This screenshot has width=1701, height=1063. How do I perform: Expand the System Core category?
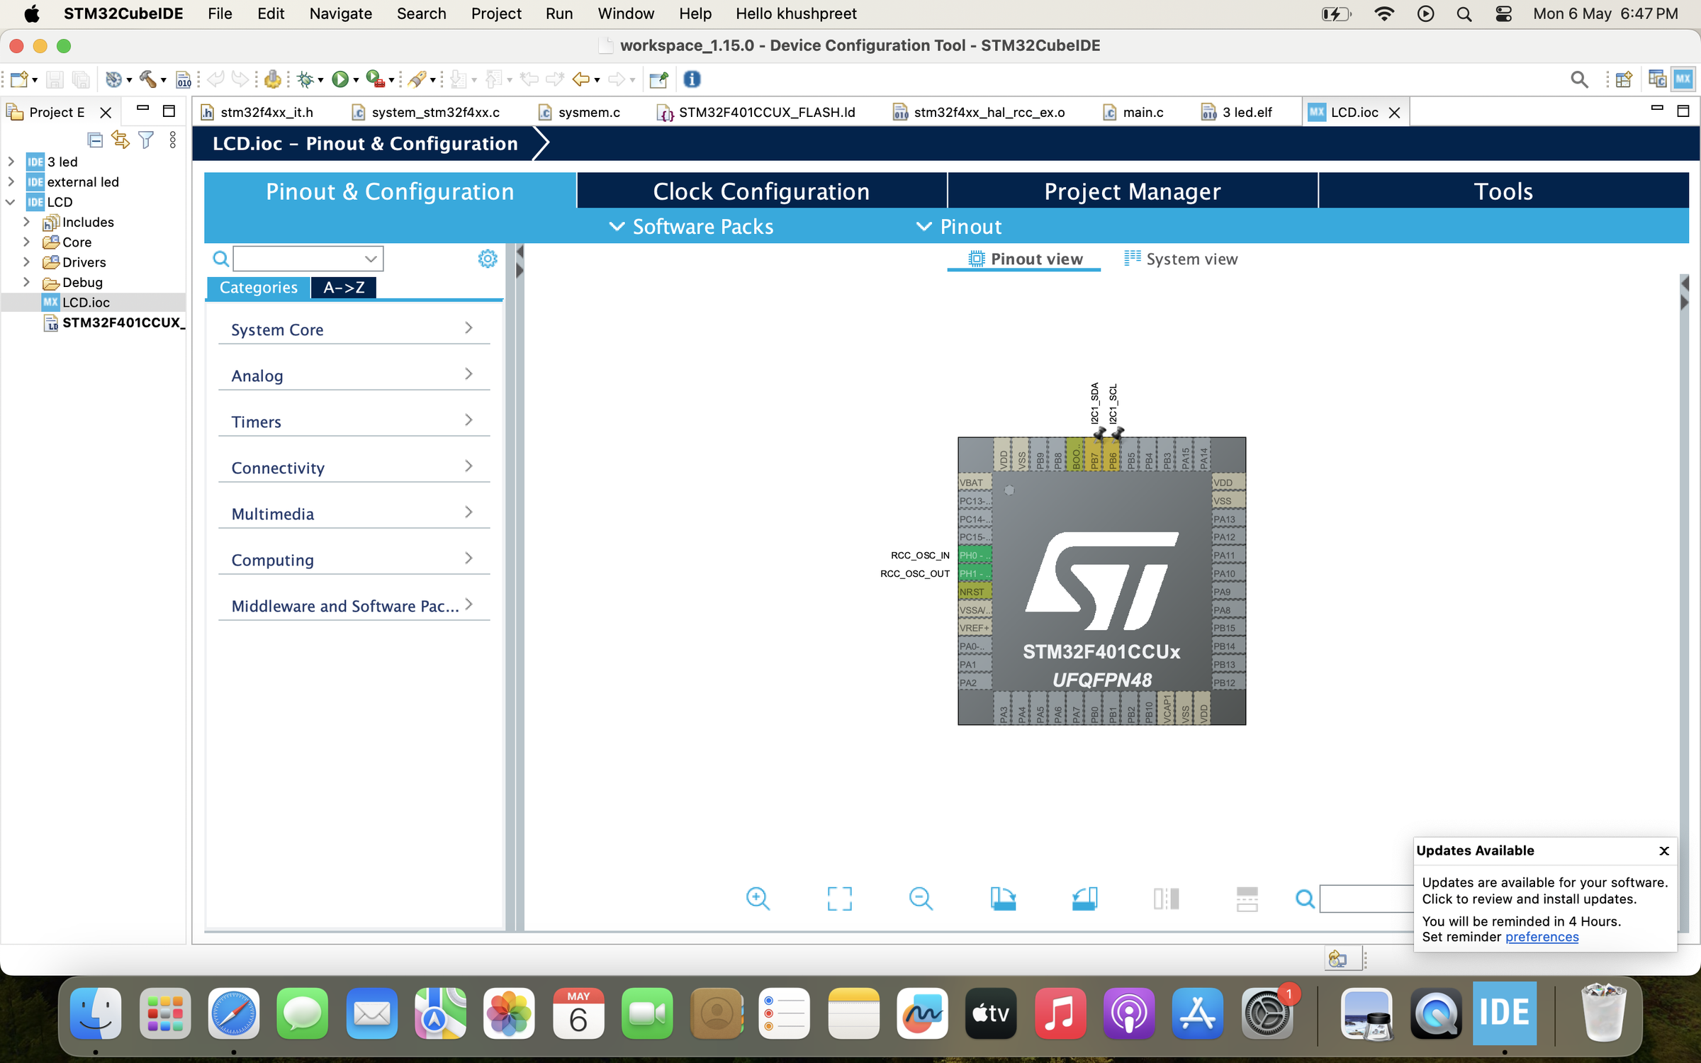pyautogui.click(x=468, y=328)
